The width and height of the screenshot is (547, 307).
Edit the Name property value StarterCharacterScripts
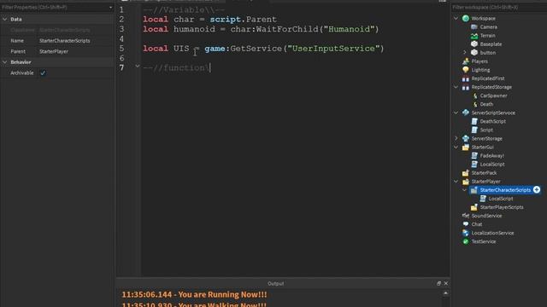[x=65, y=41]
